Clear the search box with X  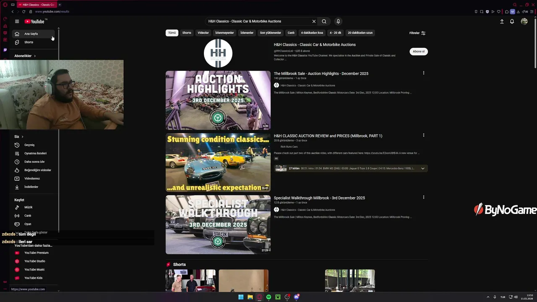pos(314,21)
